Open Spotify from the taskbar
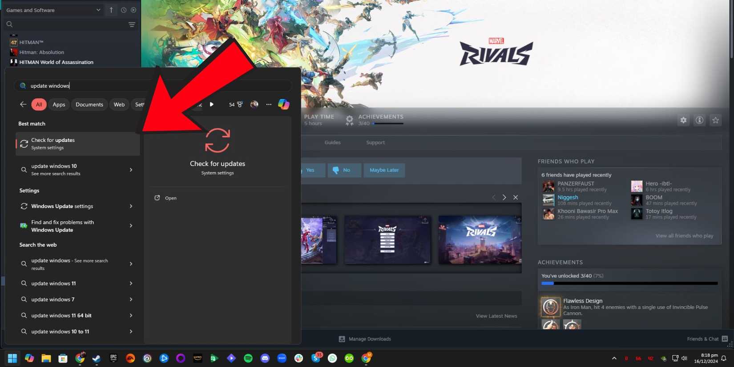Screen dimensions: 734x367 248,358
